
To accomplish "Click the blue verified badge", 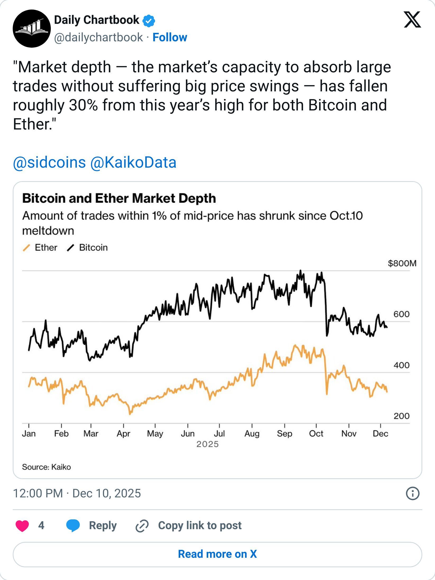I will 149,21.
